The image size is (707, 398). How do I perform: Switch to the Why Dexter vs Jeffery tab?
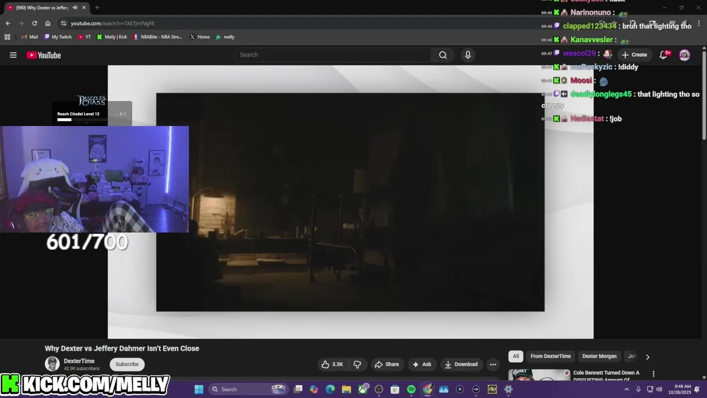pyautogui.click(x=43, y=8)
